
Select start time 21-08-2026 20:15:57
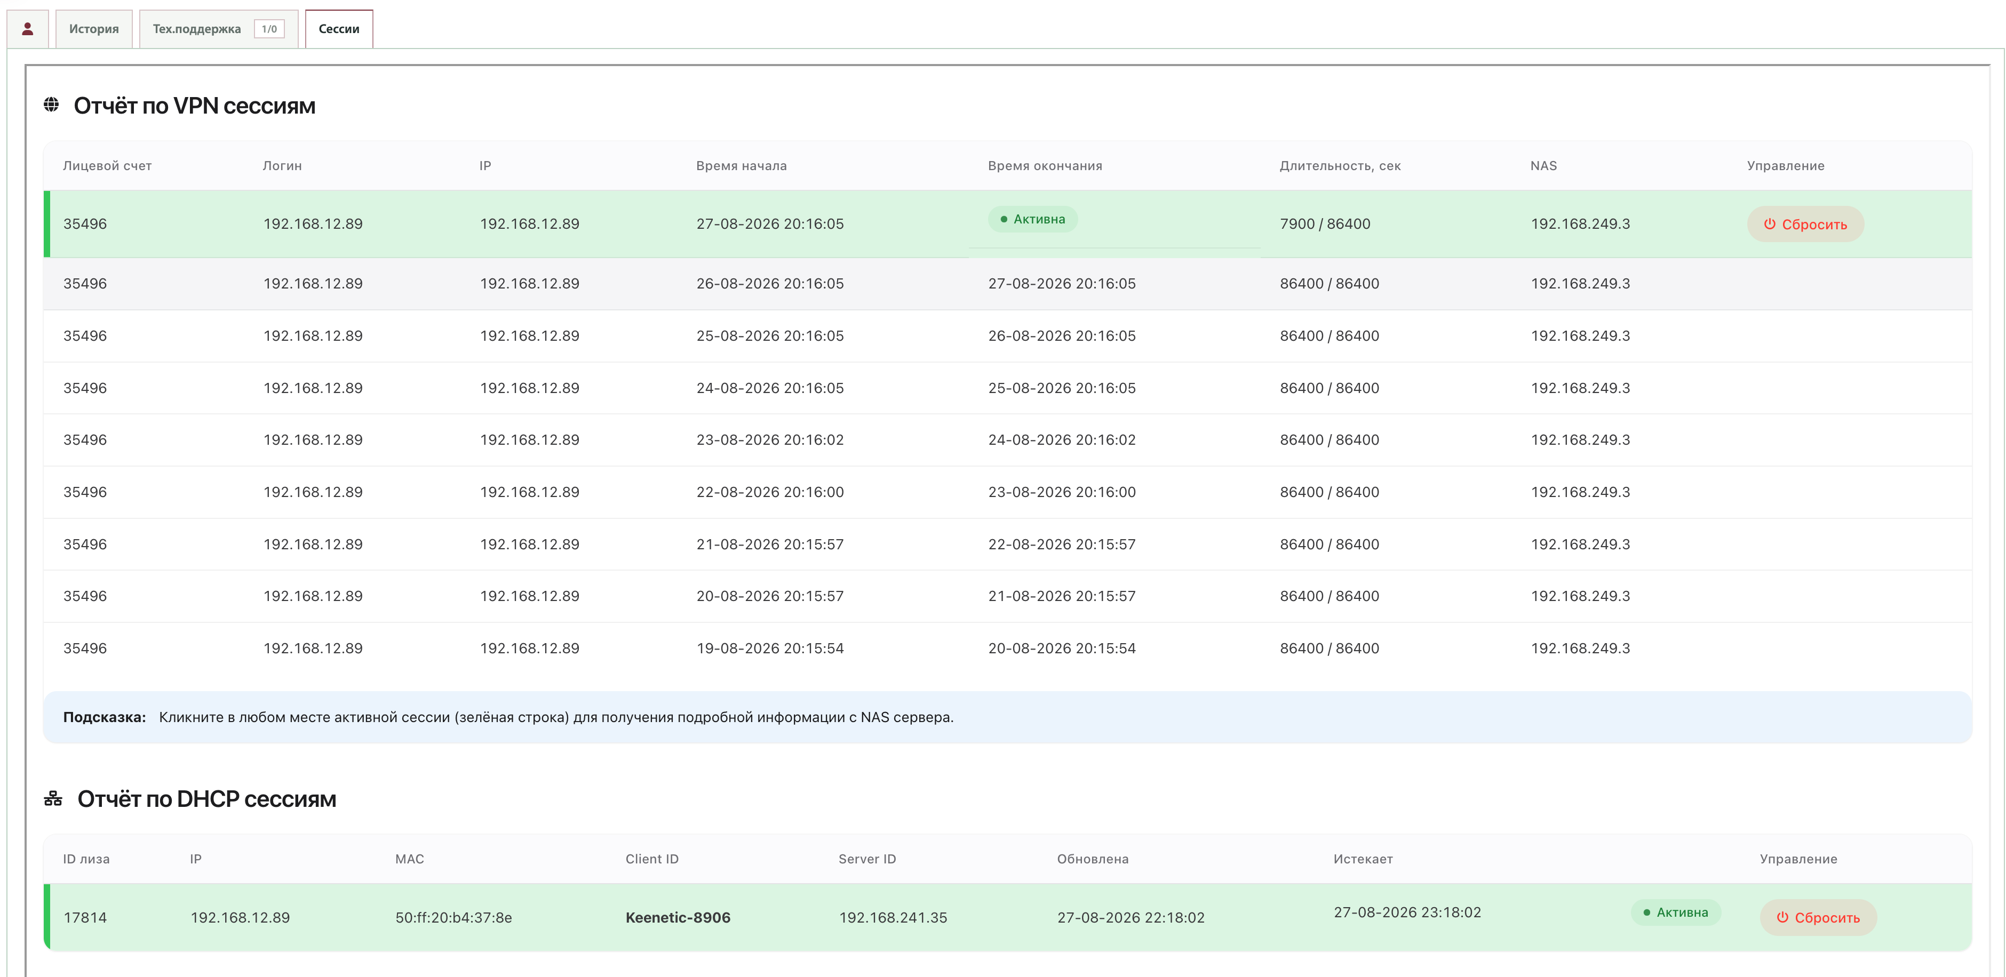pyautogui.click(x=769, y=544)
